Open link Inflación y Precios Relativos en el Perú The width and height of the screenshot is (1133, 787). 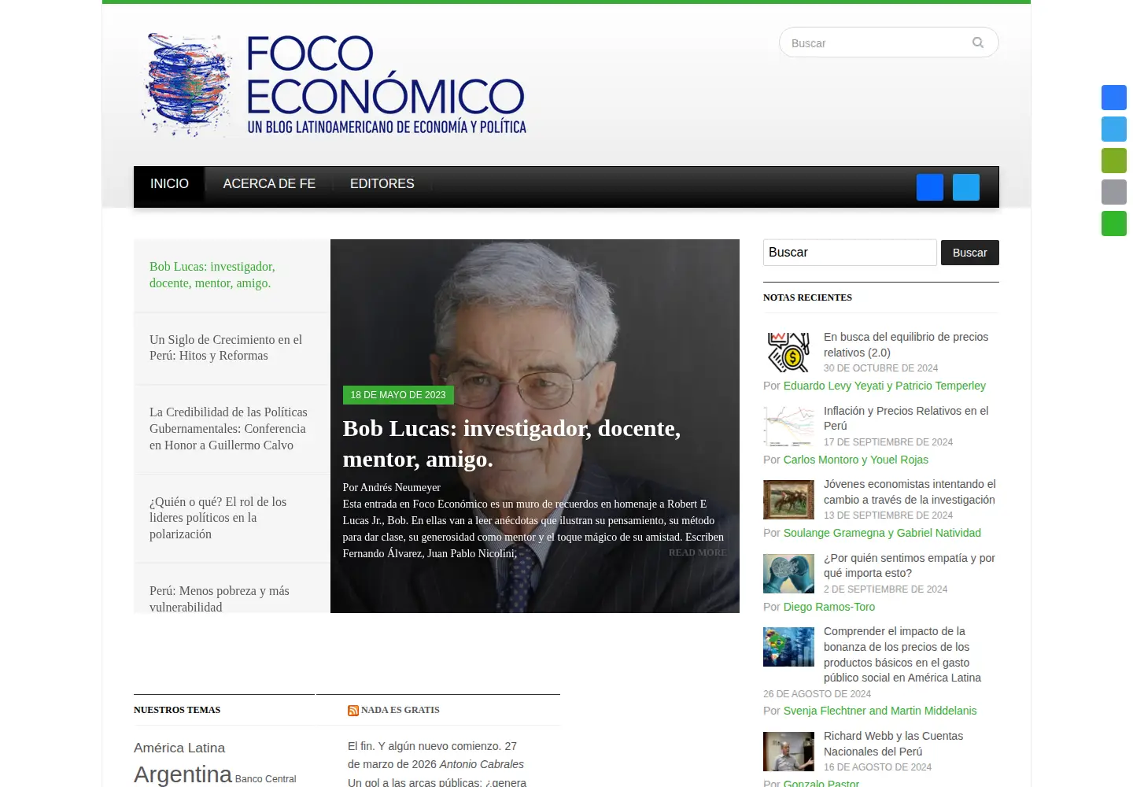tap(906, 418)
